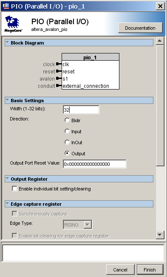Click the scrollbar down arrow
Screen dimensions: 167x277
[160, 235]
